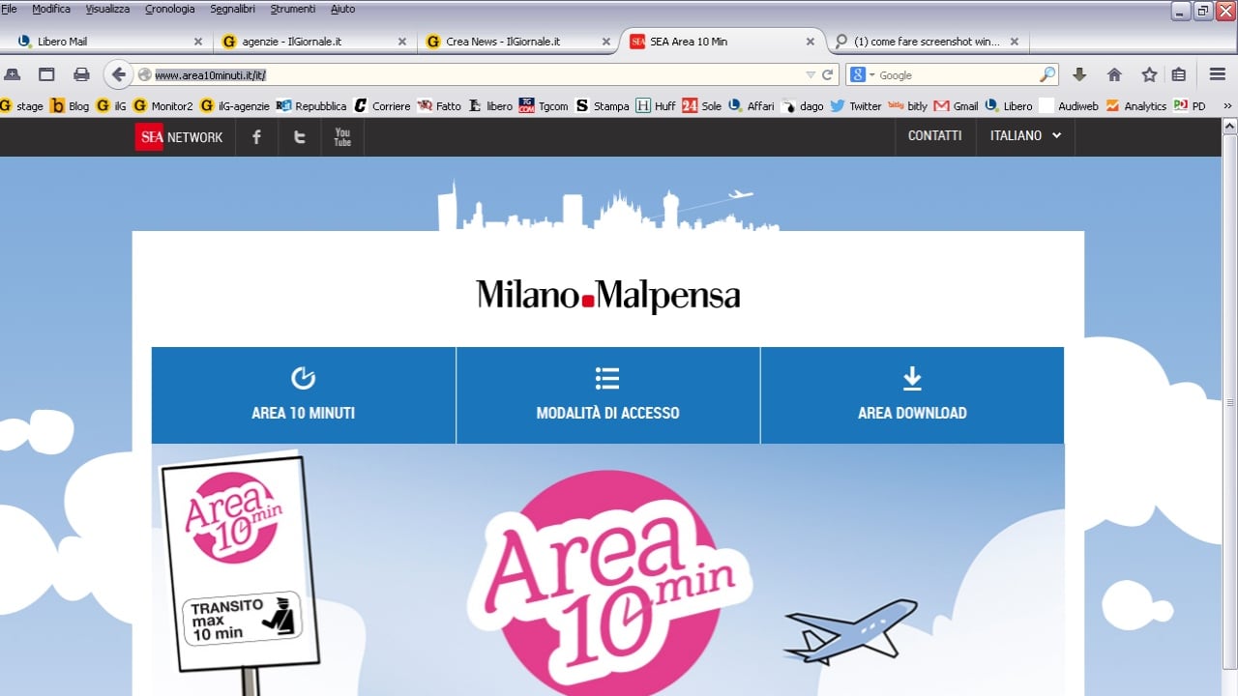Open the URL bar history dropdown arrow
Image resolution: width=1238 pixels, height=696 pixels.
[811, 74]
